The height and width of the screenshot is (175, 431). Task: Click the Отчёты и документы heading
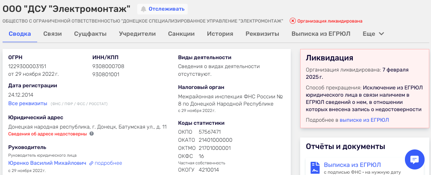(345, 146)
